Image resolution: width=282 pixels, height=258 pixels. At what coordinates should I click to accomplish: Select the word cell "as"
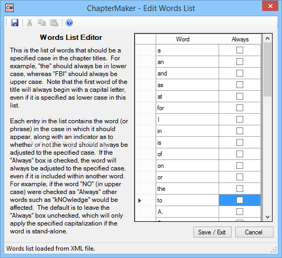[x=187, y=85]
